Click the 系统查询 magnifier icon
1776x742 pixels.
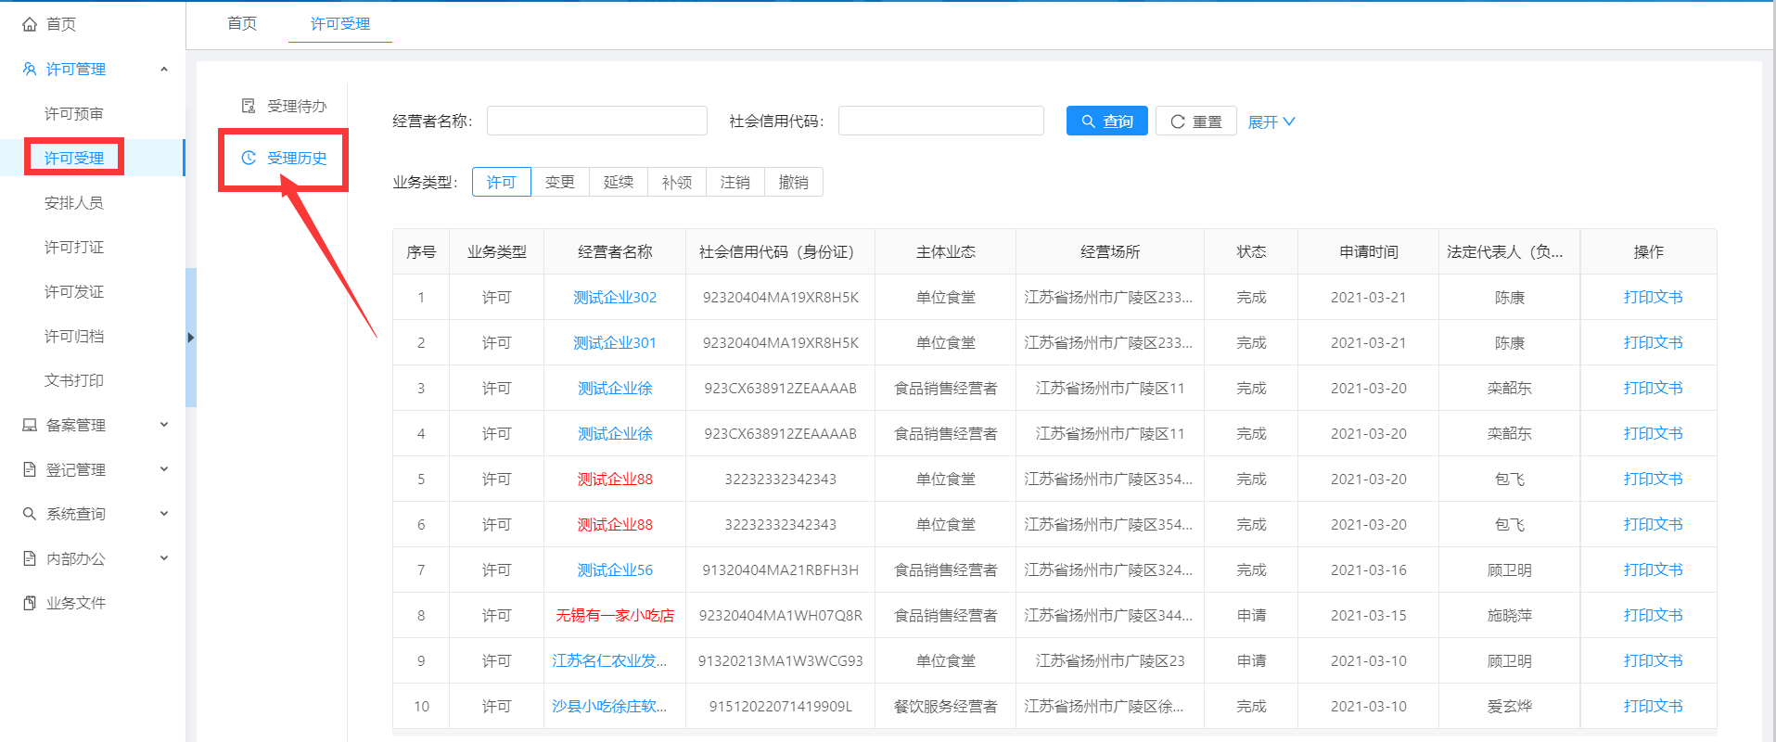tap(30, 514)
